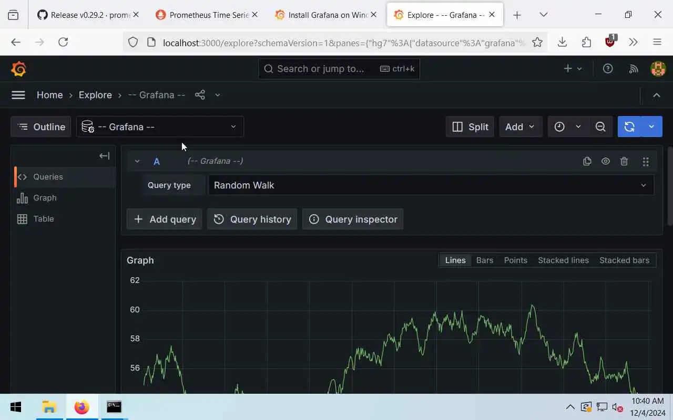Run query with blue refresh icon
The image size is (673, 420).
coord(629,127)
